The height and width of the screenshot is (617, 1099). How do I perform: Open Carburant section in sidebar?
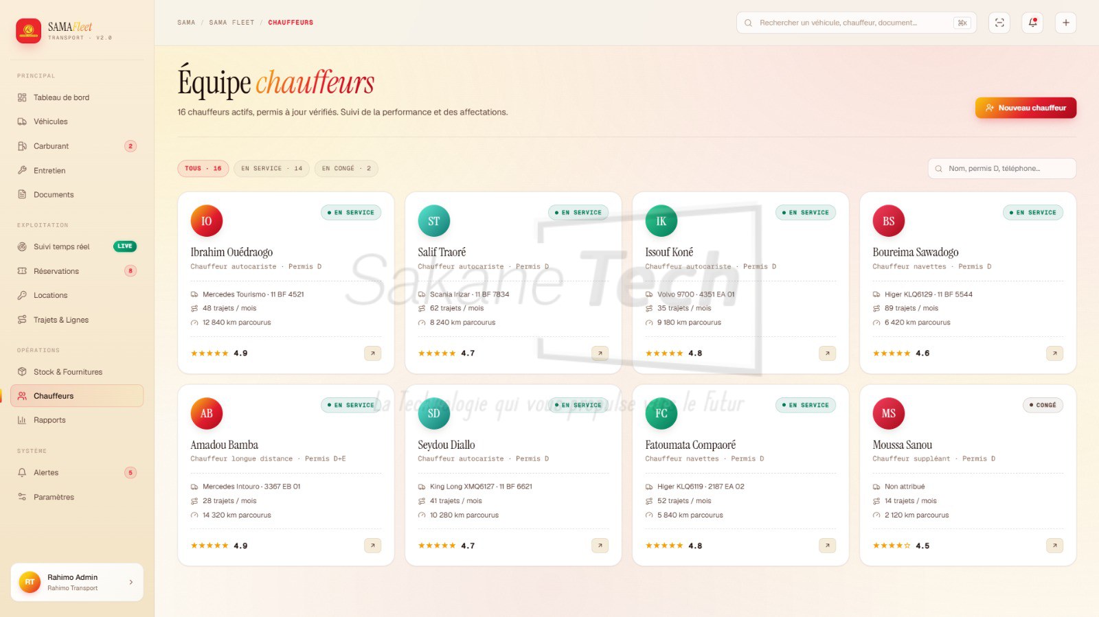click(77, 146)
